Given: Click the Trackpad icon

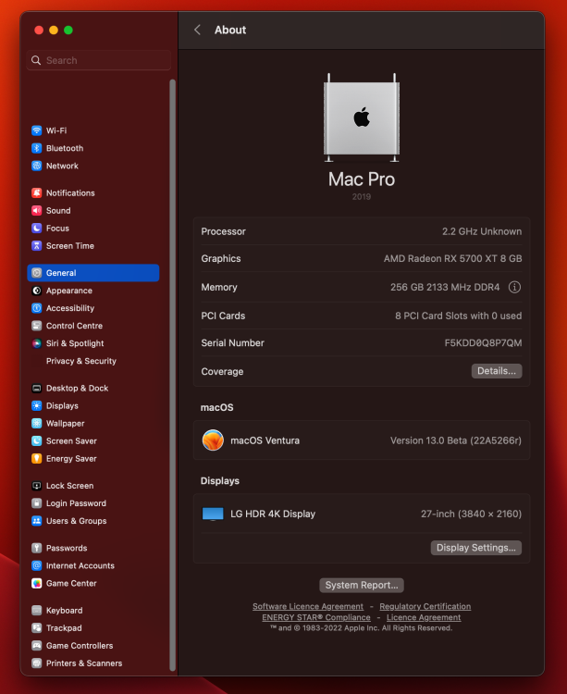Looking at the screenshot, I should (x=37, y=628).
